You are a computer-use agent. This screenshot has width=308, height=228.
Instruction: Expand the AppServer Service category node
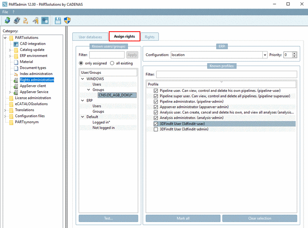10,92
